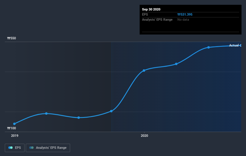Viewport: 246px width, 156px height.
Task: Click the 'No data' analysts range value
Action: pos(183,19)
